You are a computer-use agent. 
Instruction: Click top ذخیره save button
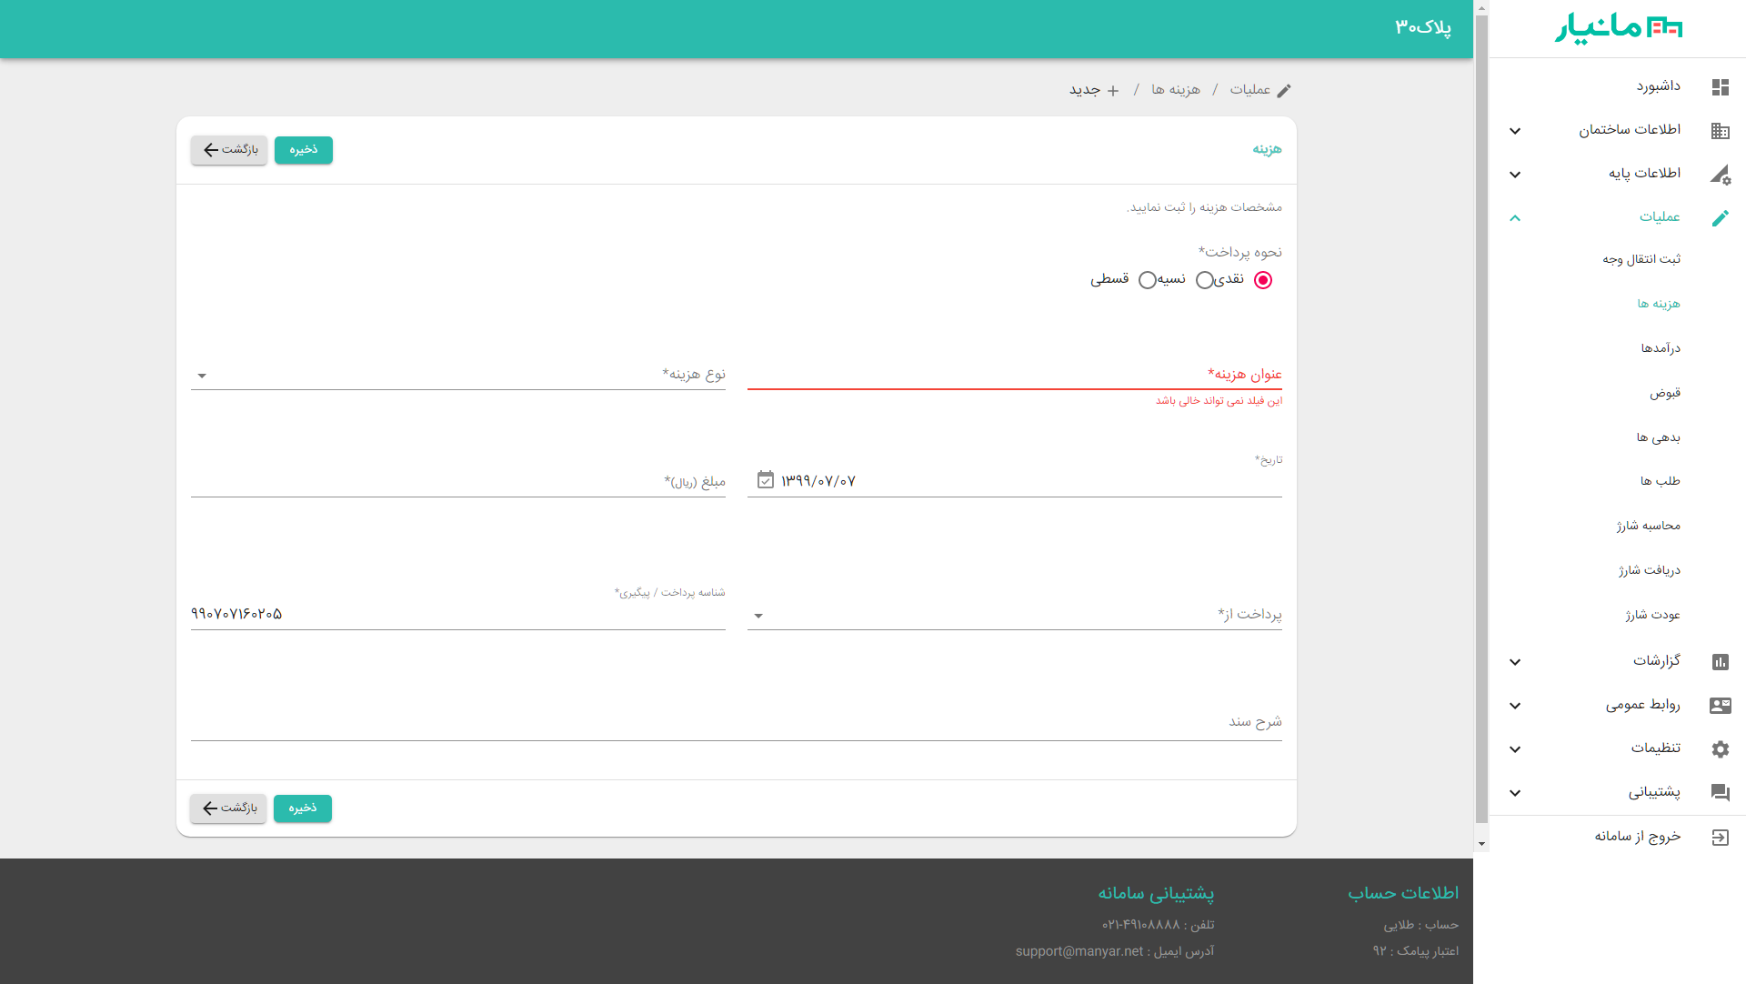[x=304, y=150]
